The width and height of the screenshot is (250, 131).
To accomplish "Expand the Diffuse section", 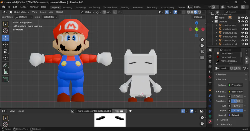I will 224,120.
